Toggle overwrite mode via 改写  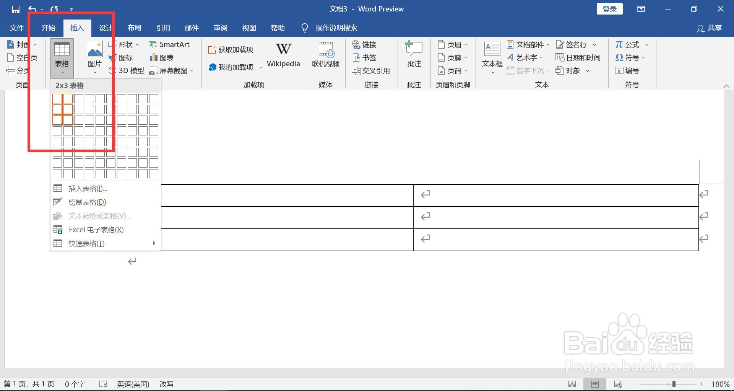pos(166,384)
